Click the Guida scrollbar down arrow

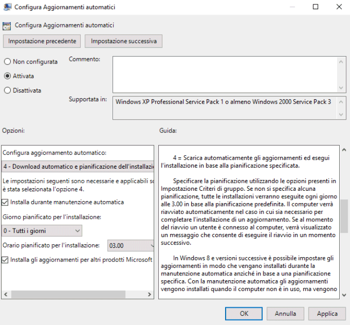[x=344, y=295]
